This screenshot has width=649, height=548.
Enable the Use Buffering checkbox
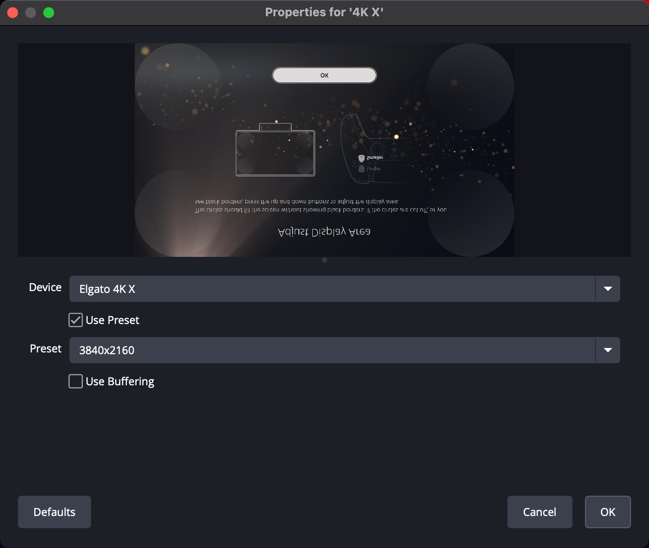(x=76, y=381)
